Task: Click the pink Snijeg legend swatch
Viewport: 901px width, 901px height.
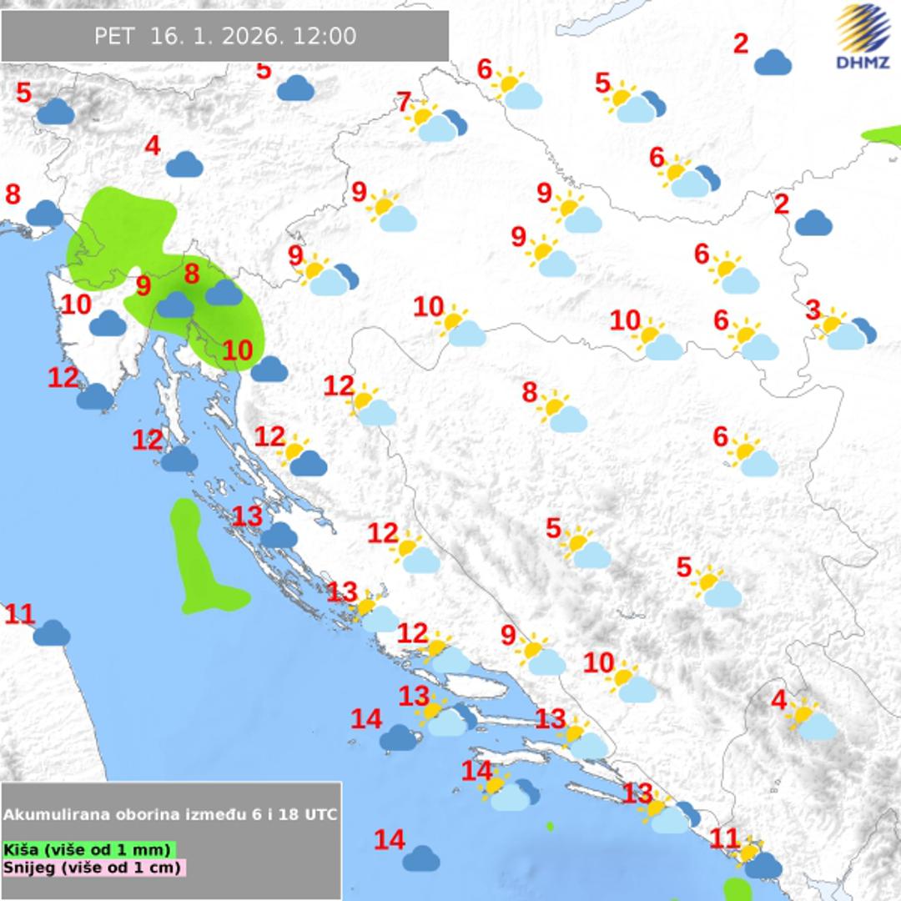Action: point(93,868)
